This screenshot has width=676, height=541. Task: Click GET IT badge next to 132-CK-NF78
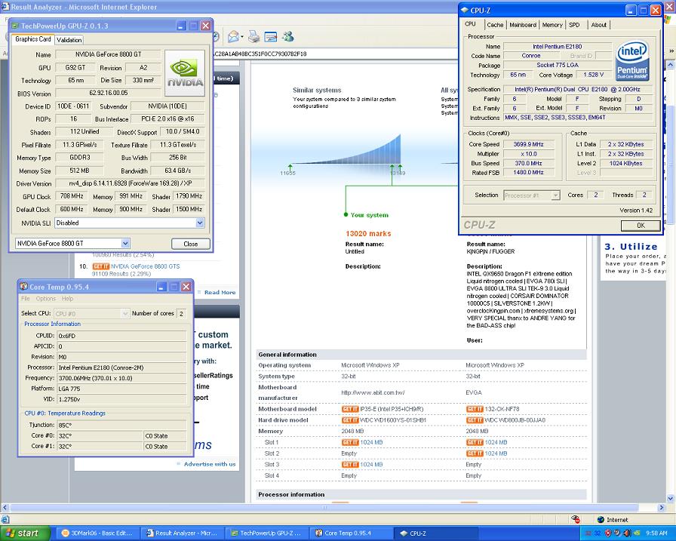pyautogui.click(x=475, y=409)
